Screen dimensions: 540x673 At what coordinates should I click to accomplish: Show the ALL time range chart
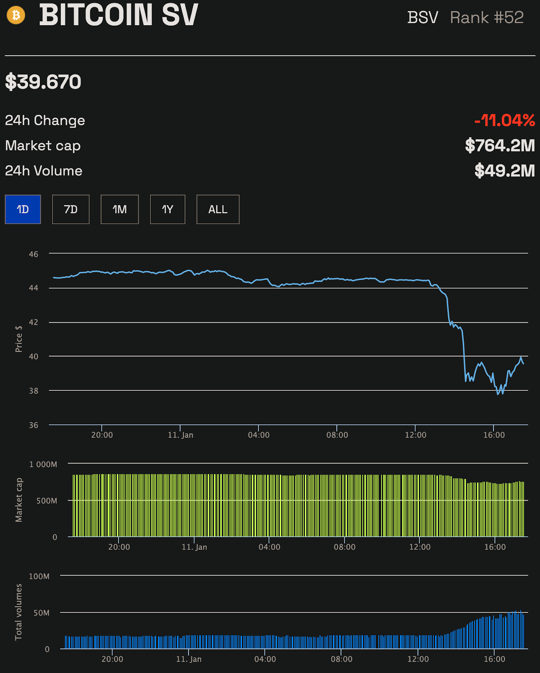(x=218, y=209)
